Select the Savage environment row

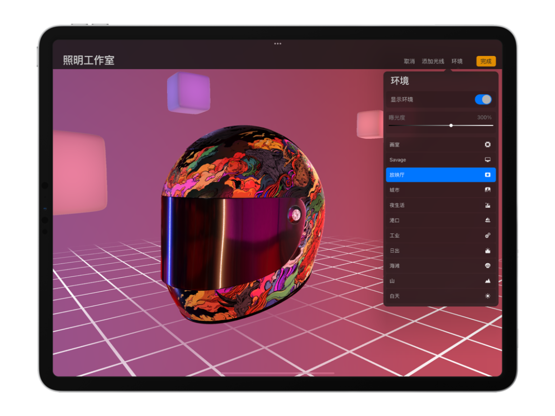[441, 160]
